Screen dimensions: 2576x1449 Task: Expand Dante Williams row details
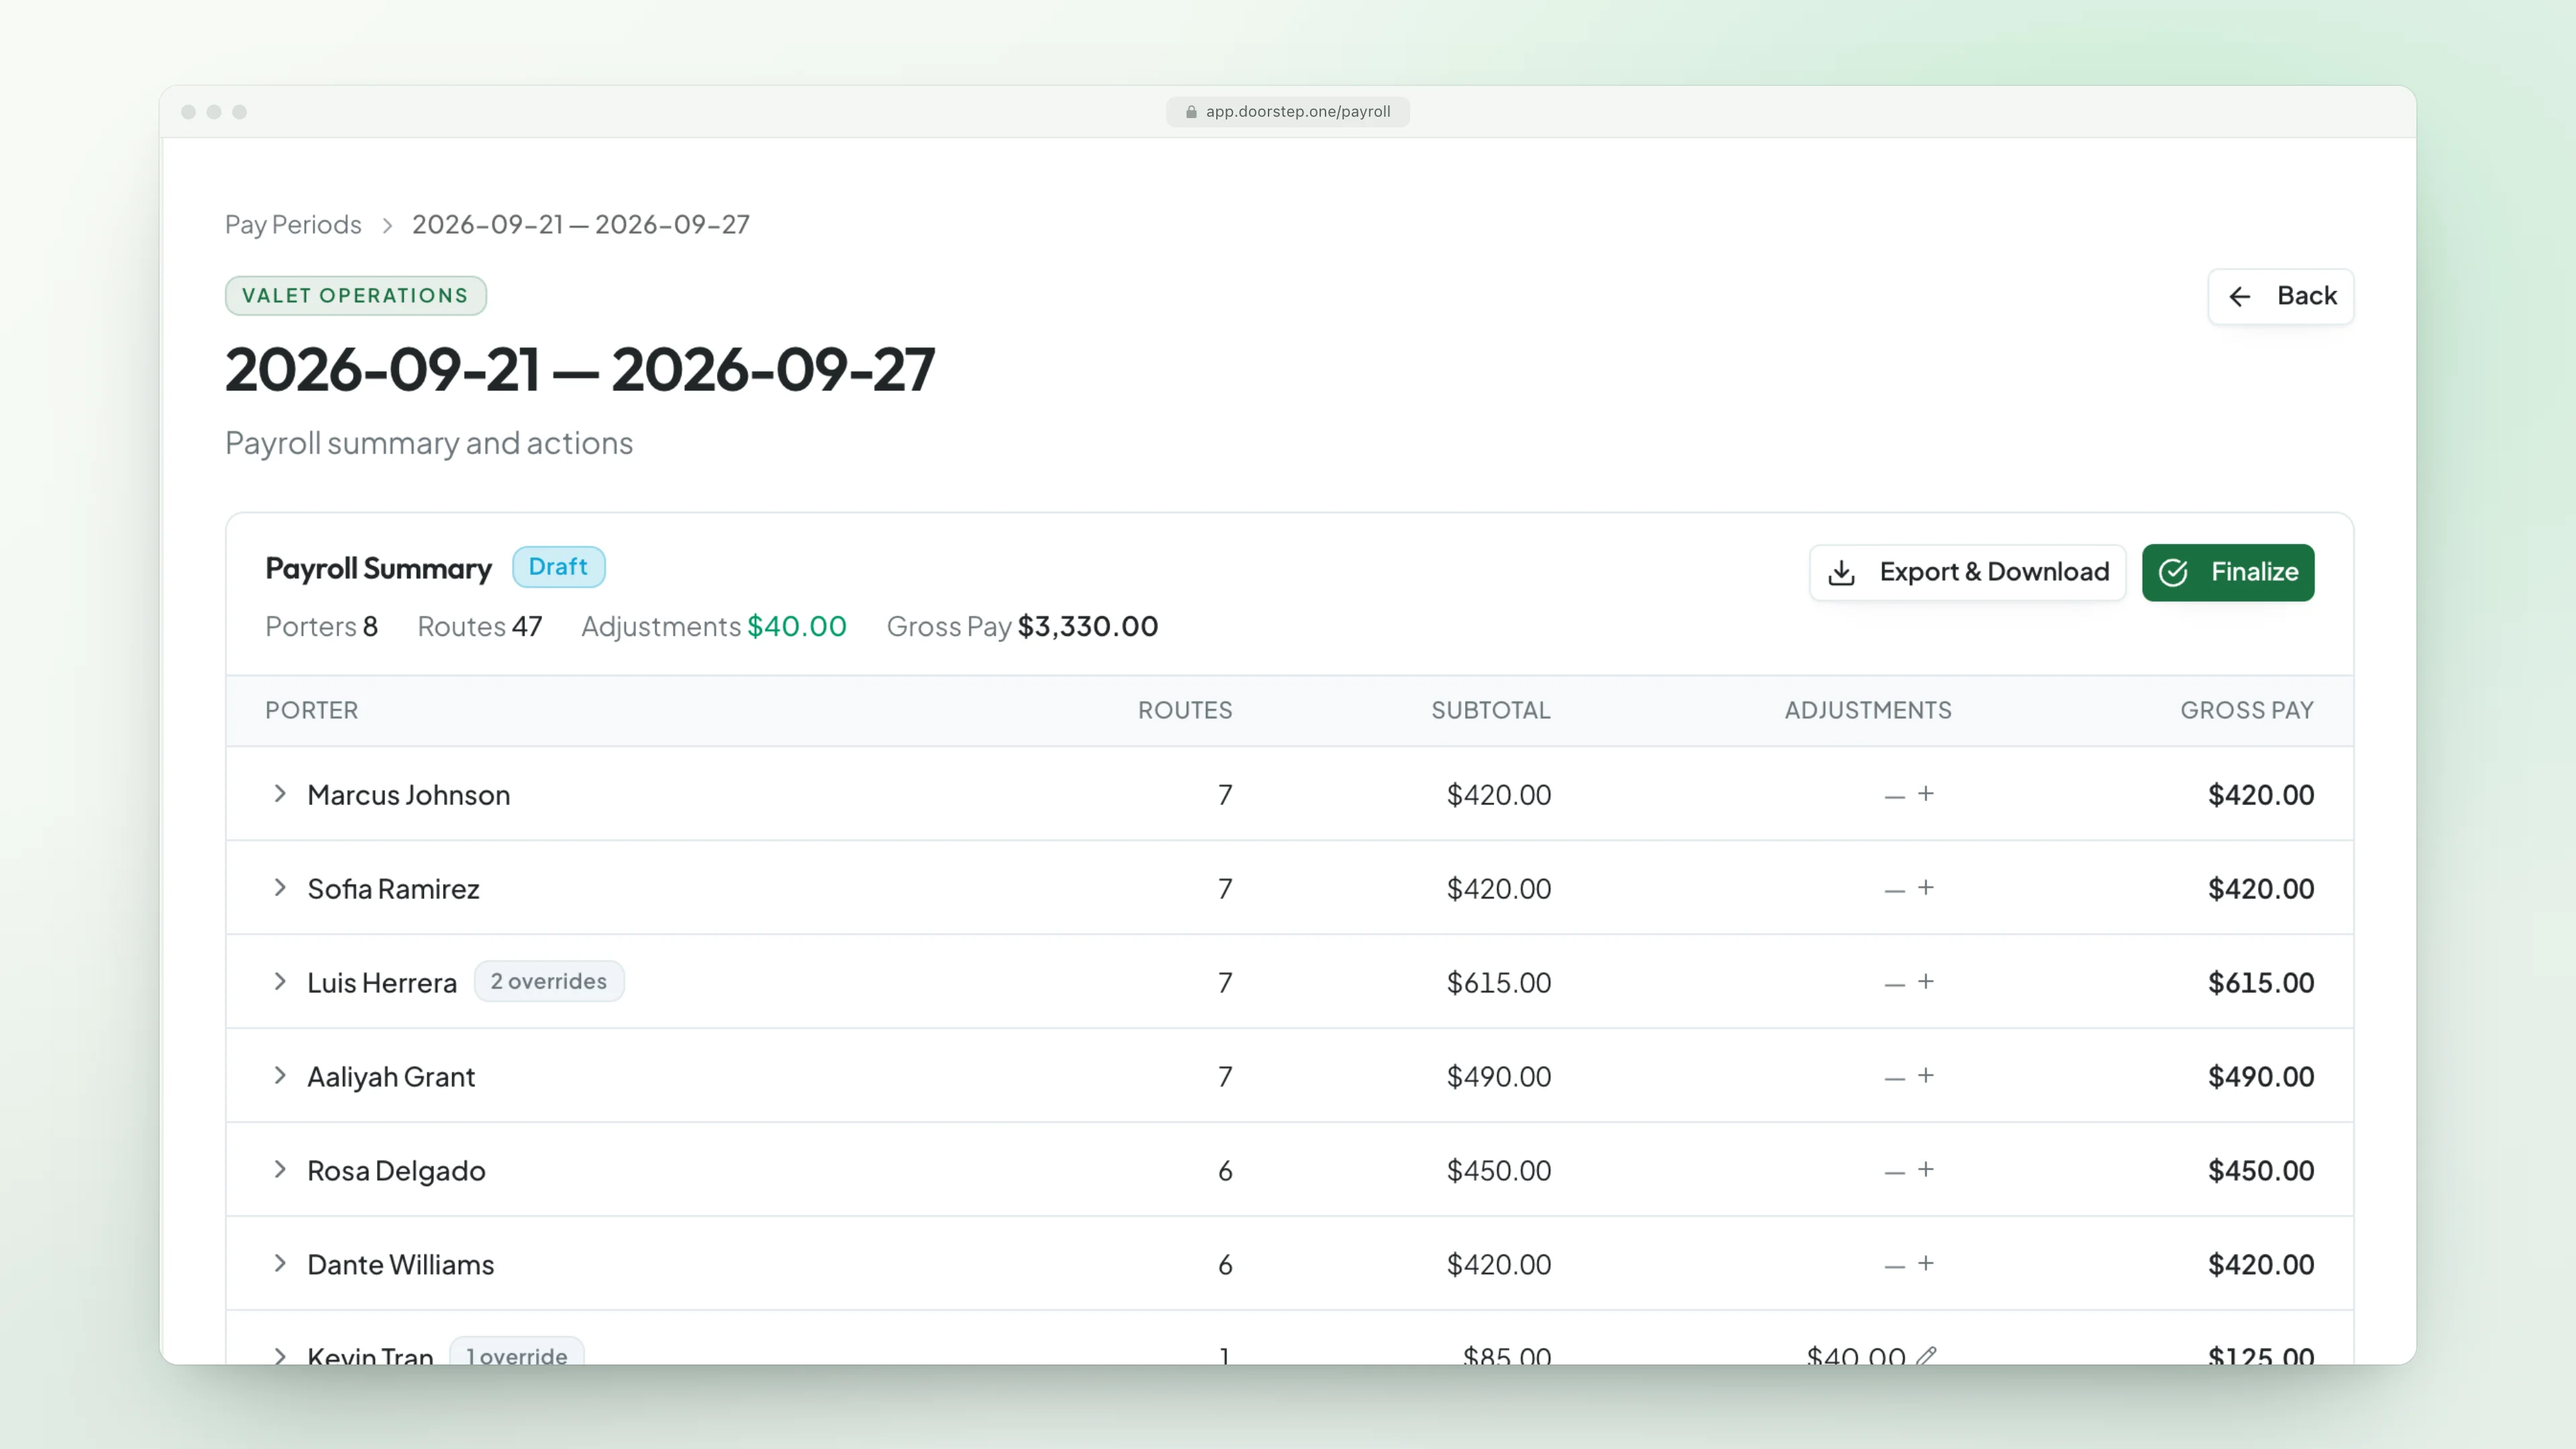coord(280,1264)
